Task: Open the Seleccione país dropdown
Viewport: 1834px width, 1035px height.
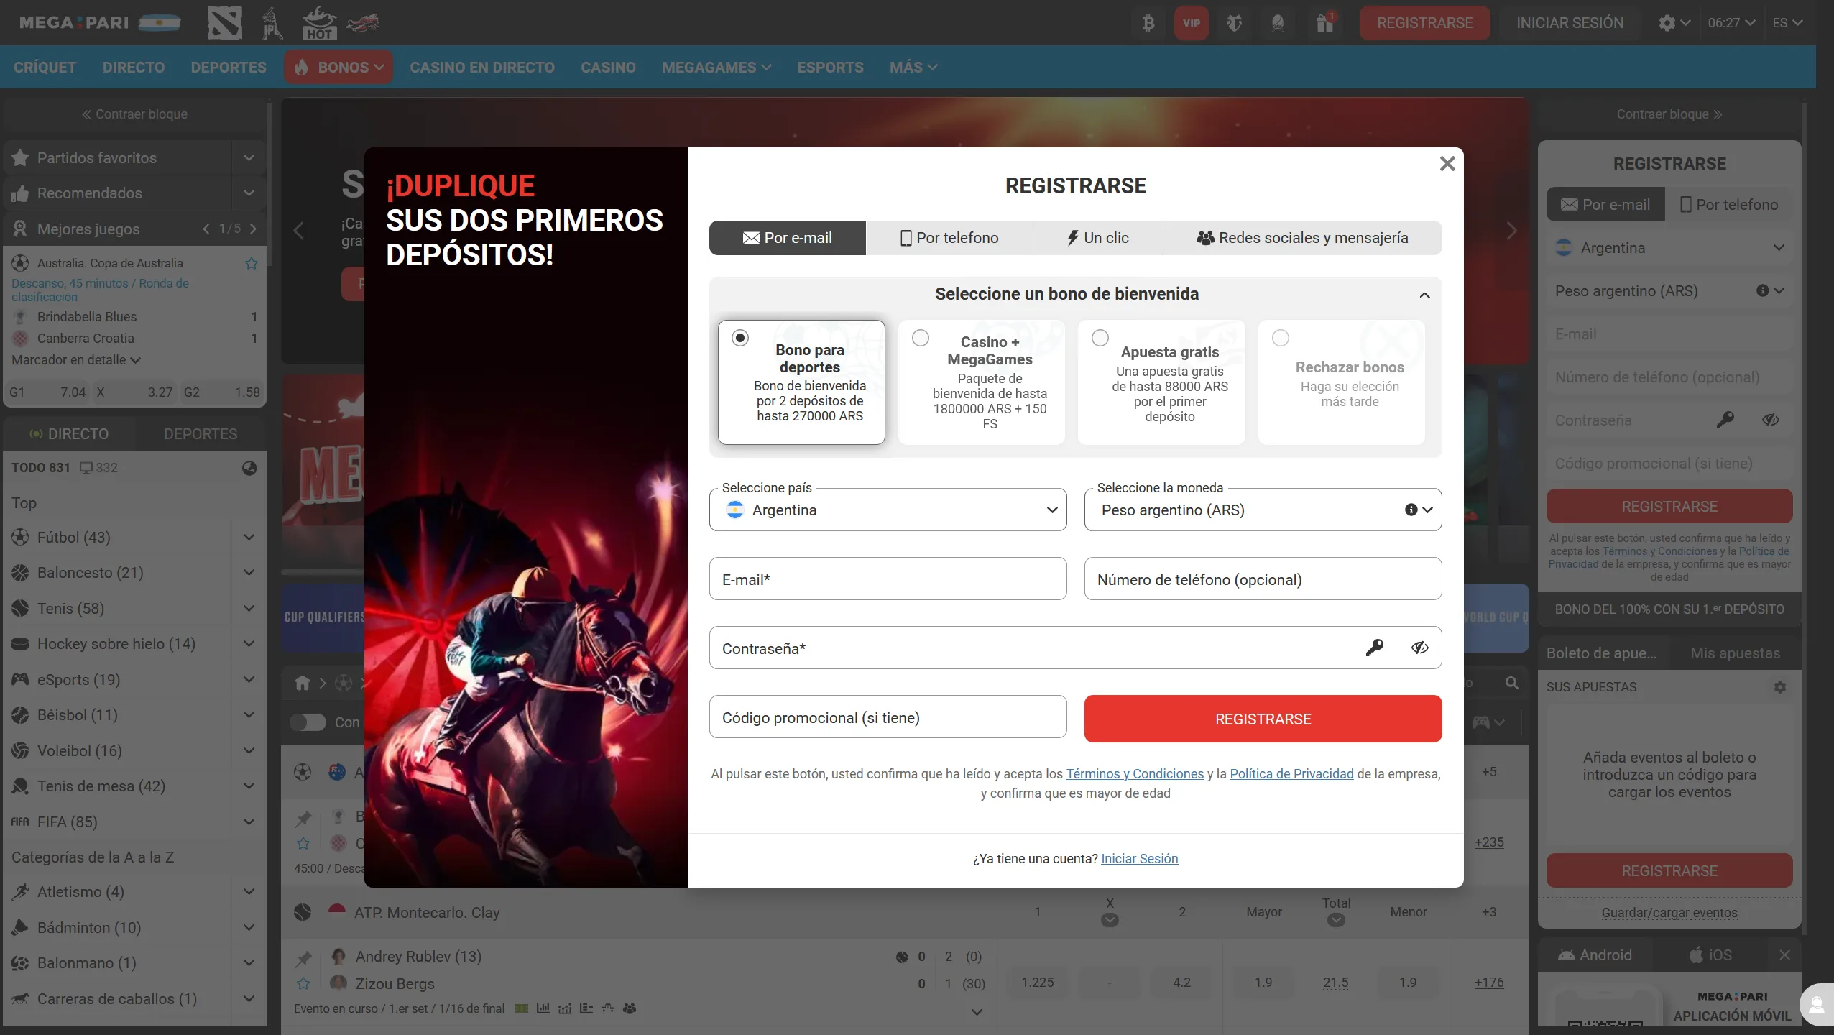Action: tap(888, 510)
